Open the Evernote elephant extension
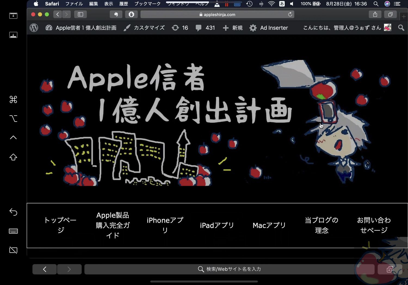The image size is (408, 285). 116,14
